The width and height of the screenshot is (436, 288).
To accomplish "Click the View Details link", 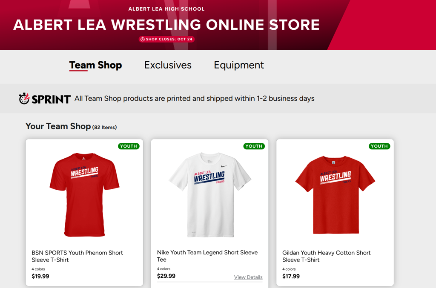I will pyautogui.click(x=248, y=277).
